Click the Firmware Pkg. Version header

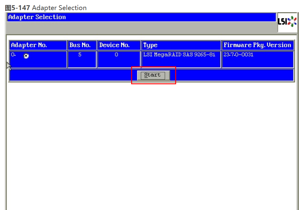[257, 45]
